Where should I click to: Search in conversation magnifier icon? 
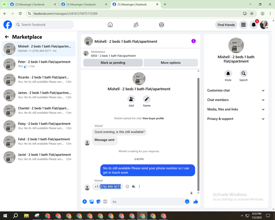(x=244, y=74)
